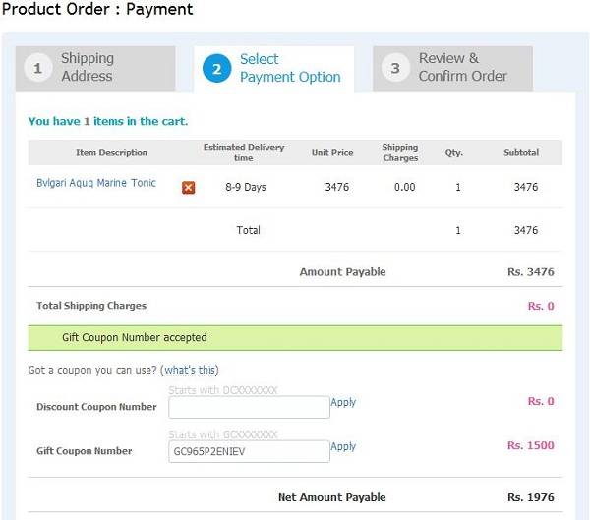
Task: Select Payment Option tab
Action: [x=274, y=69]
